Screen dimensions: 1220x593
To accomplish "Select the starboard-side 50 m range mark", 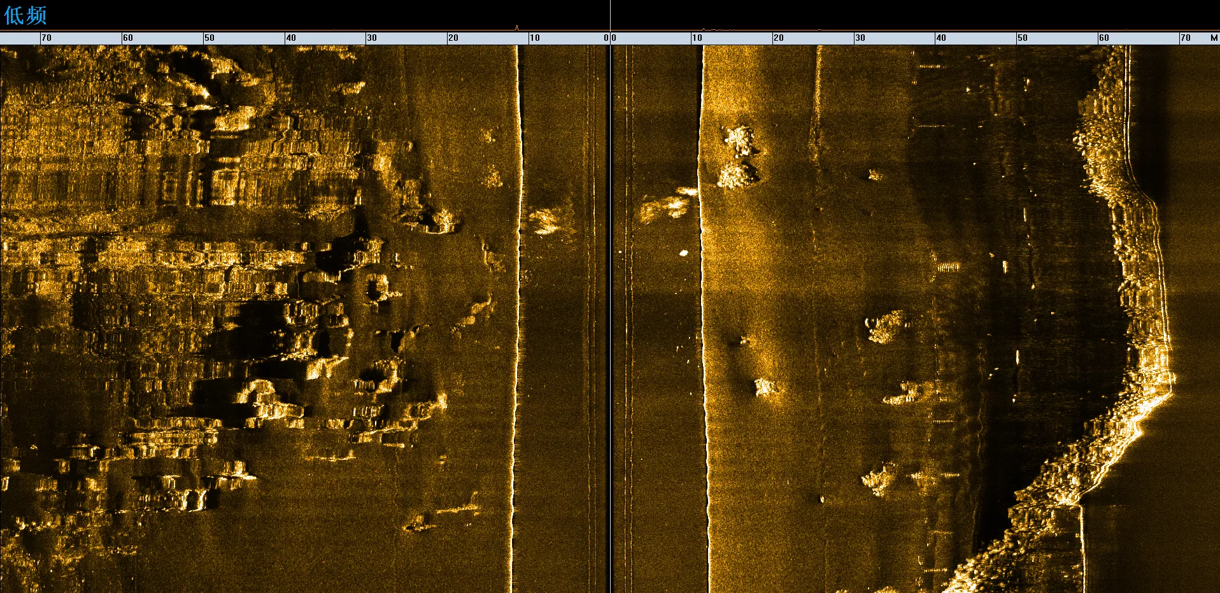I will (1023, 38).
